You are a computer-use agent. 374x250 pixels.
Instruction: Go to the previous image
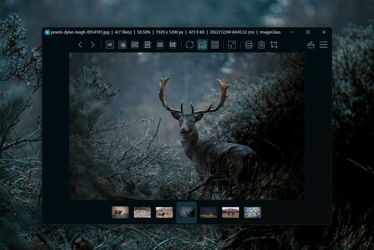coord(80,45)
